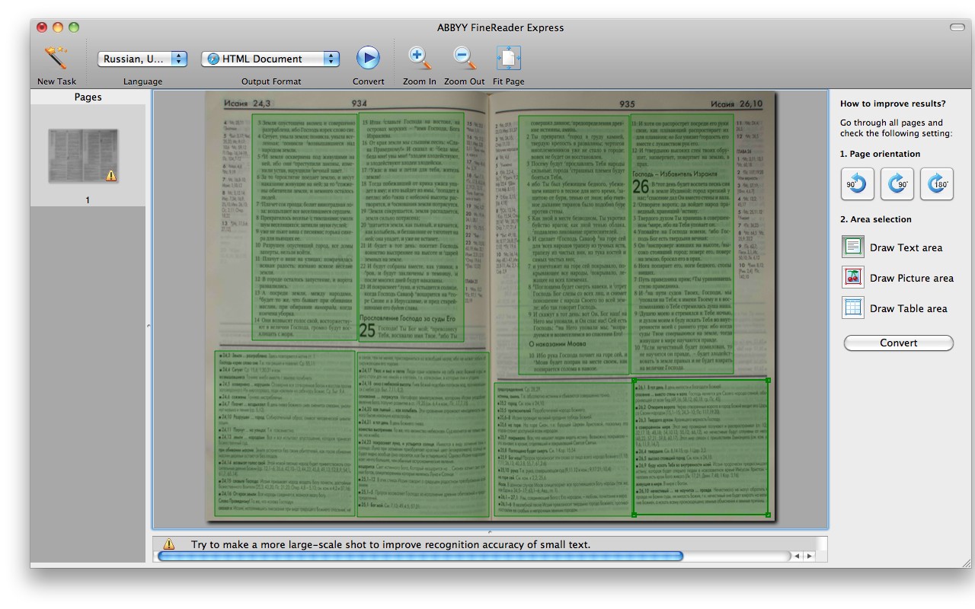The image size is (975, 609).
Task: Click the Fit Page icon
Action: coord(508,58)
